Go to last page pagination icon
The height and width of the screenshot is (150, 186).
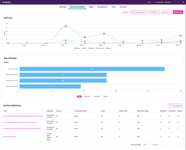(x=179, y=145)
